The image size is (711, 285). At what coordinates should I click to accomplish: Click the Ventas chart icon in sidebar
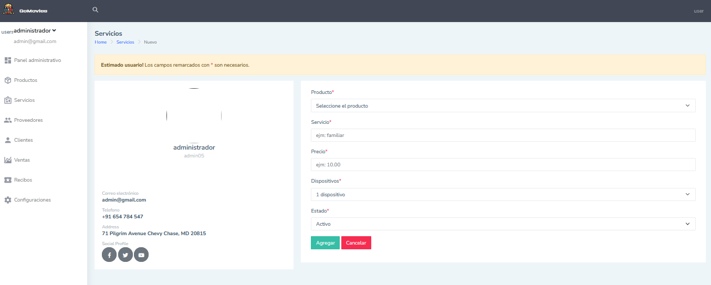(x=8, y=160)
